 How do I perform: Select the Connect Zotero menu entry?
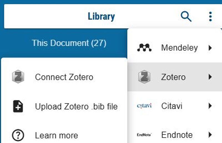(x=64, y=77)
